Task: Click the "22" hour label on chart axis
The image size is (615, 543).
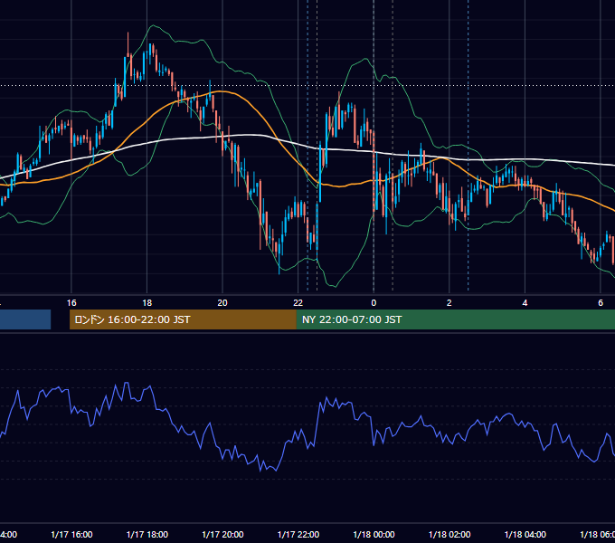Action: tap(298, 303)
